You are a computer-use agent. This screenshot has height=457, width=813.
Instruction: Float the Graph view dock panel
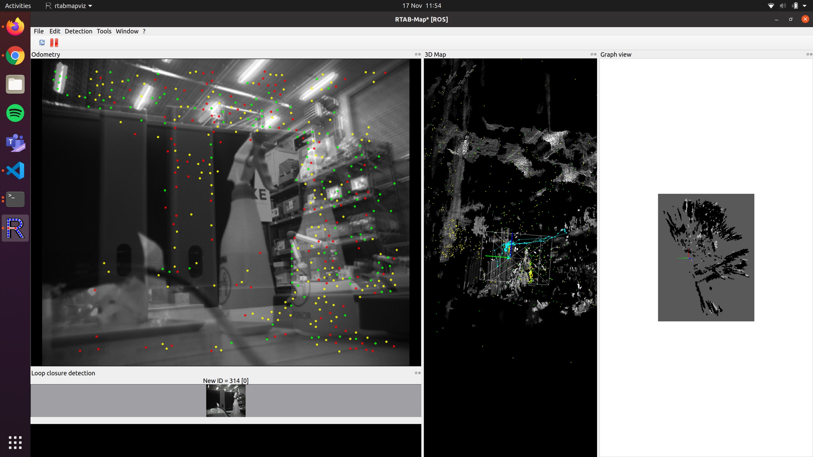click(808, 54)
